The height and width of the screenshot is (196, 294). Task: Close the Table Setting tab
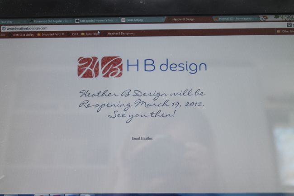click(163, 19)
